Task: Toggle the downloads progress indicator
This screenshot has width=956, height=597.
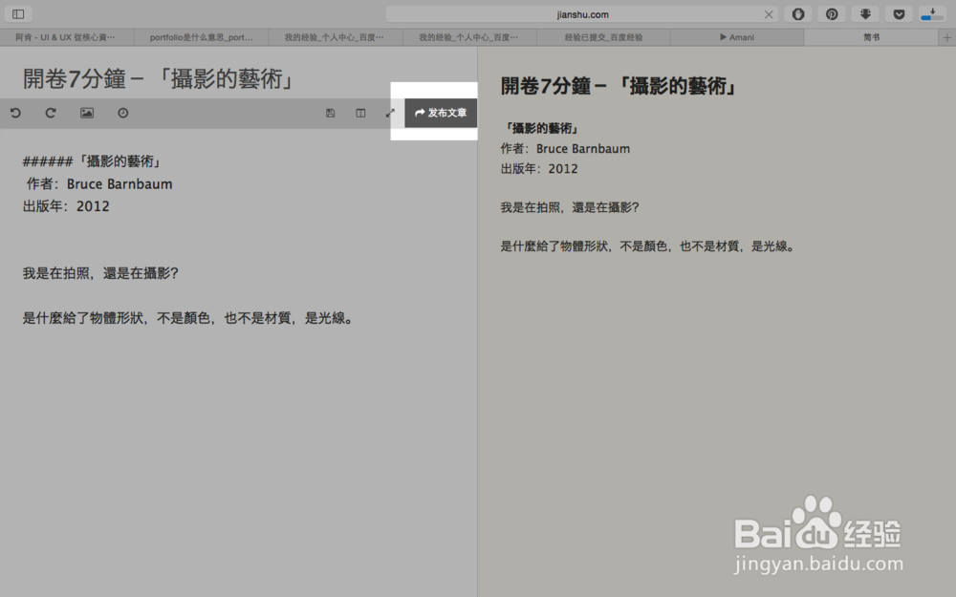Action: [x=932, y=13]
